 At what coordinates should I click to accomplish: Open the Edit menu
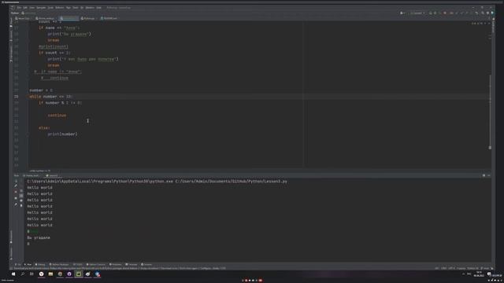click(x=25, y=8)
